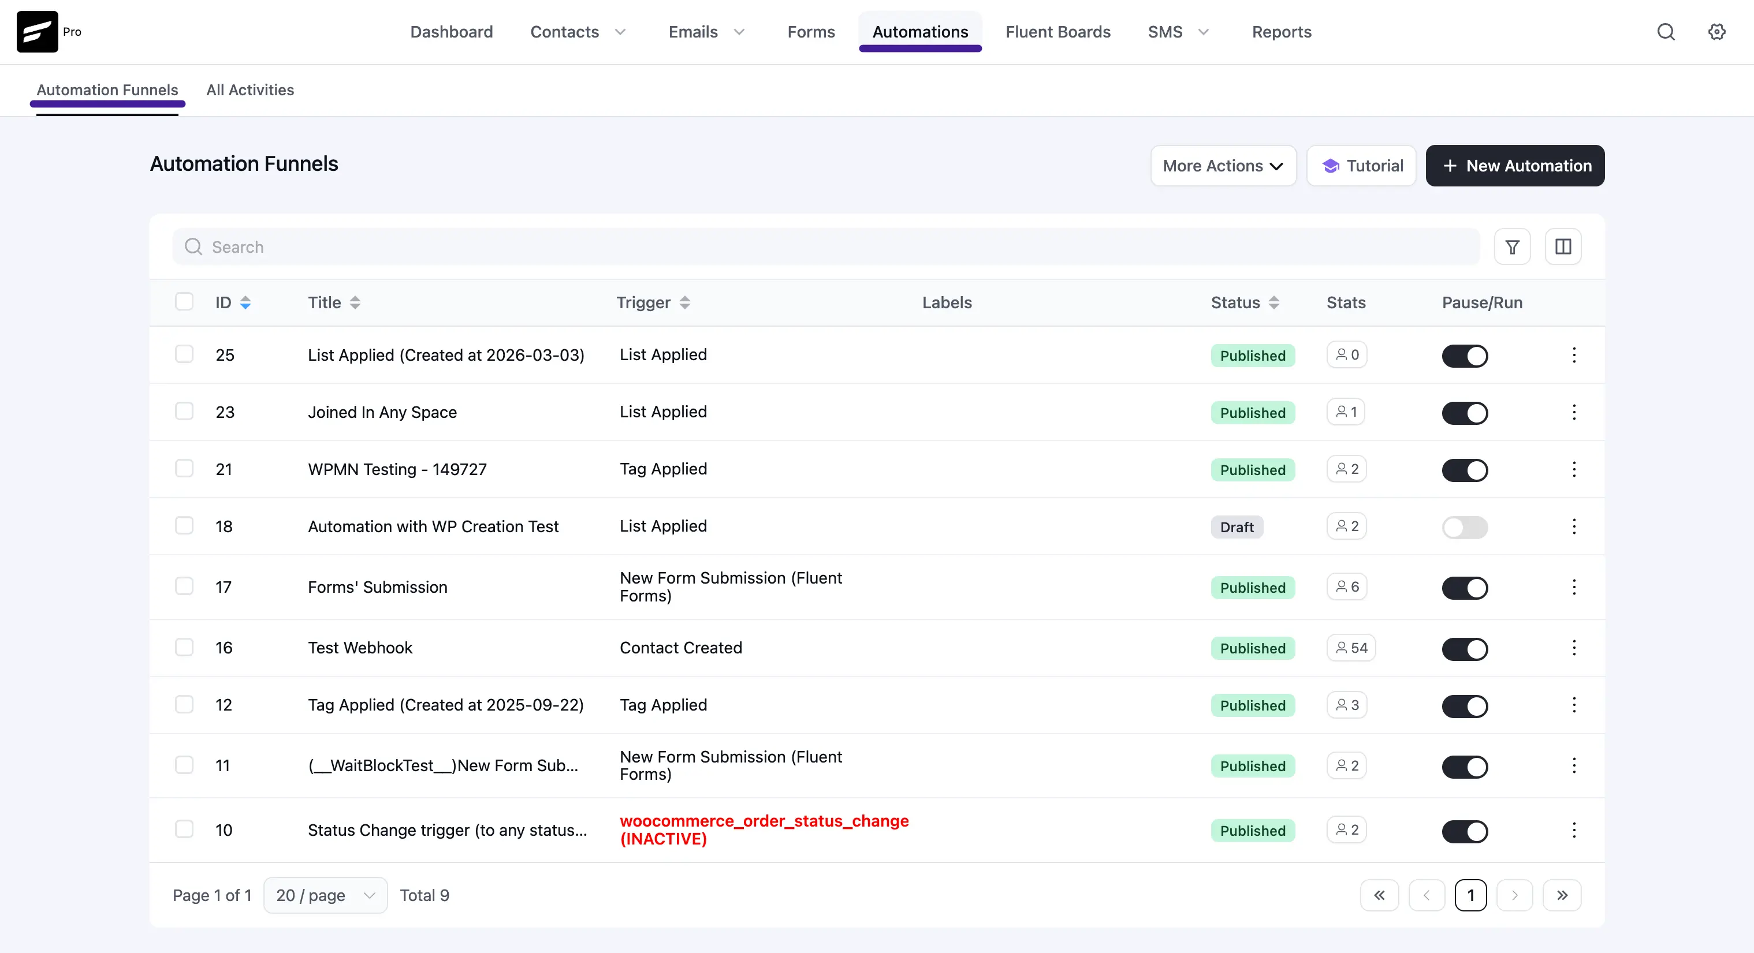Select checkbox for automation ID 10

(184, 829)
